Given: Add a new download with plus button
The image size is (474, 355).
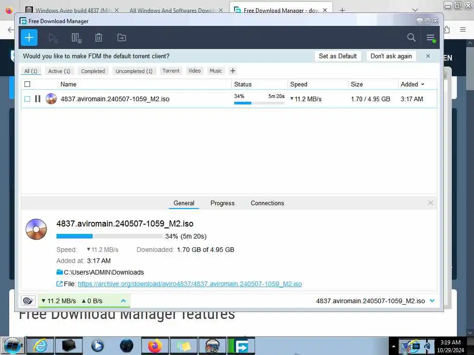Looking at the screenshot, I should tap(29, 37).
